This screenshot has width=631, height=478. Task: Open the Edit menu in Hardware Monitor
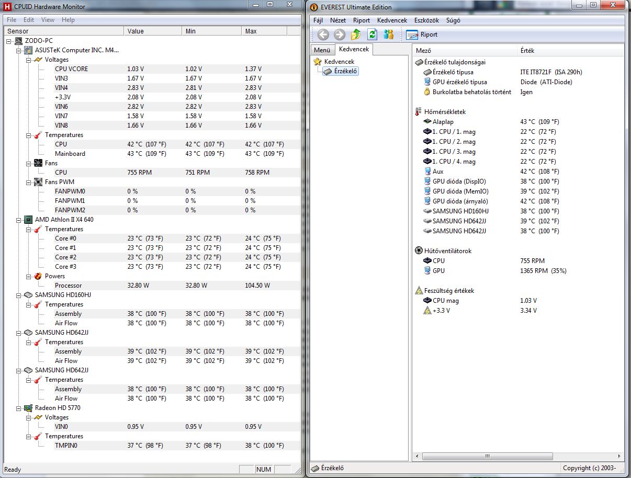coord(29,20)
